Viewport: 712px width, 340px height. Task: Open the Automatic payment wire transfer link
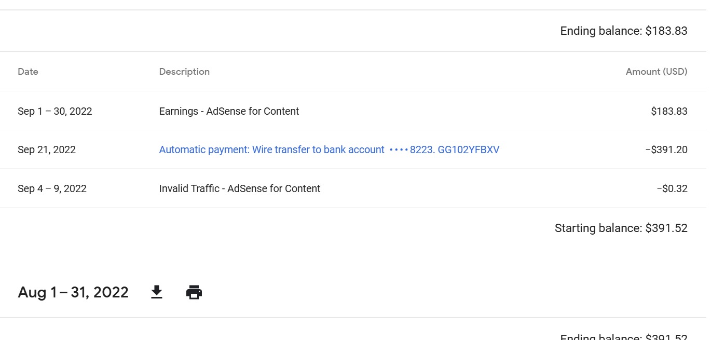(x=329, y=149)
